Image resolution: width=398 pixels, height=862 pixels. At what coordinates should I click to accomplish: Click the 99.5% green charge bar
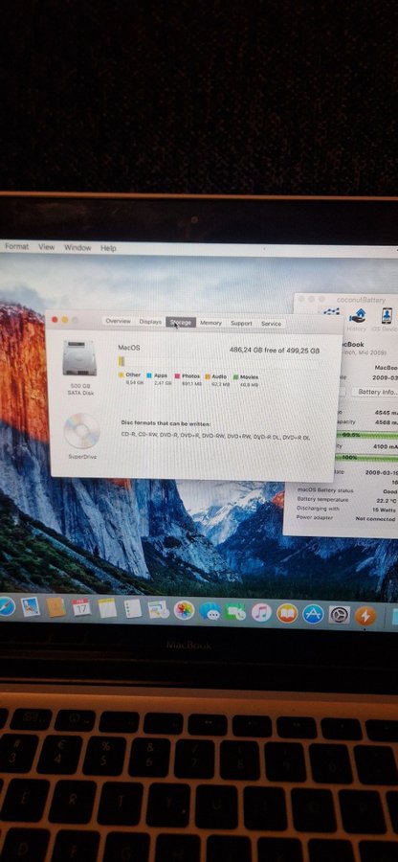click(368, 436)
